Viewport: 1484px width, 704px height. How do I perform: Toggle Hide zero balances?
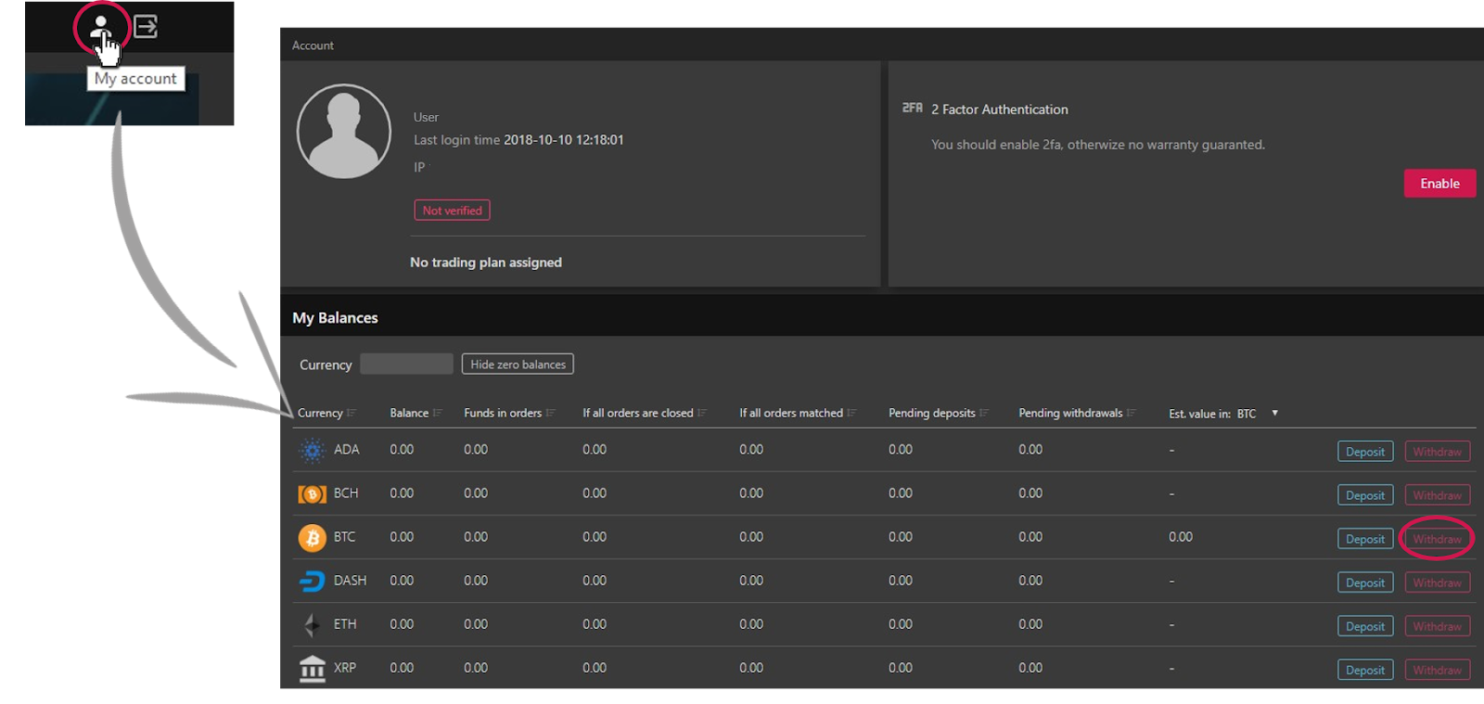[518, 365]
